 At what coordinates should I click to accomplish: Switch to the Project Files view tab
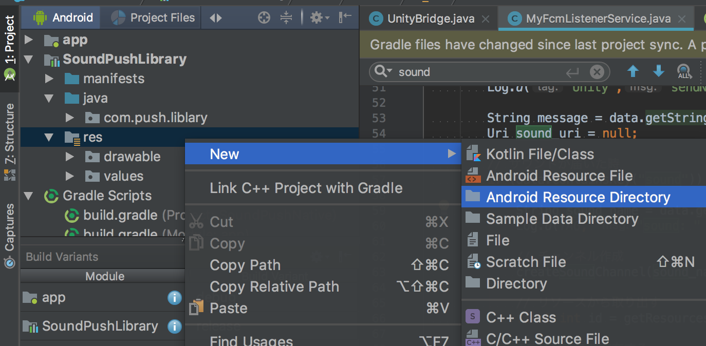[154, 18]
